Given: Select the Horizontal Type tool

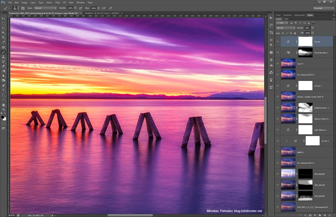Looking at the screenshot, I should click(4, 90).
